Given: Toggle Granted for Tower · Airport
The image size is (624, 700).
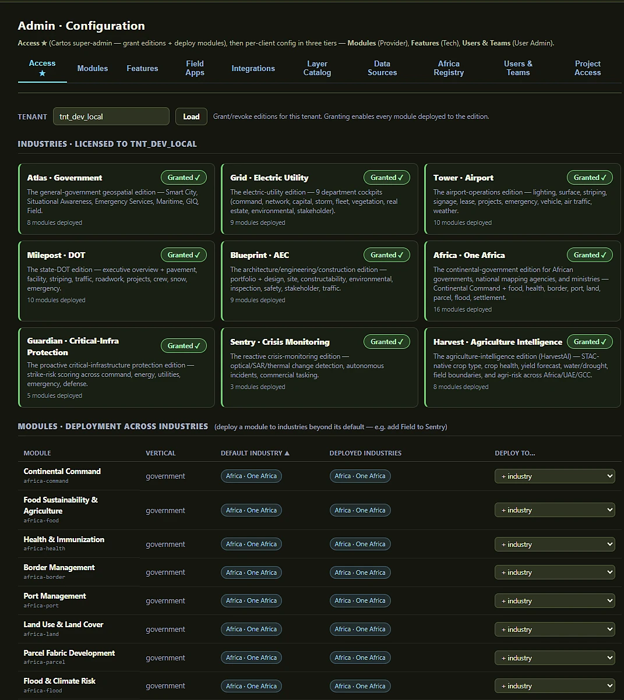Looking at the screenshot, I should pyautogui.click(x=590, y=178).
